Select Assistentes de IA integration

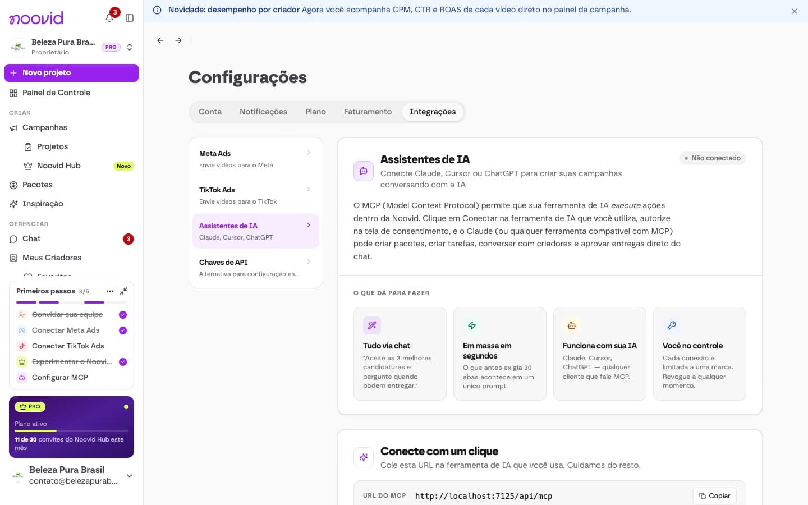256,231
